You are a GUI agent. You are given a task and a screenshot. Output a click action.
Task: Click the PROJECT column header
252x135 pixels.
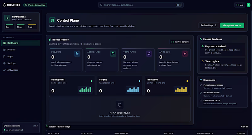point(169,133)
